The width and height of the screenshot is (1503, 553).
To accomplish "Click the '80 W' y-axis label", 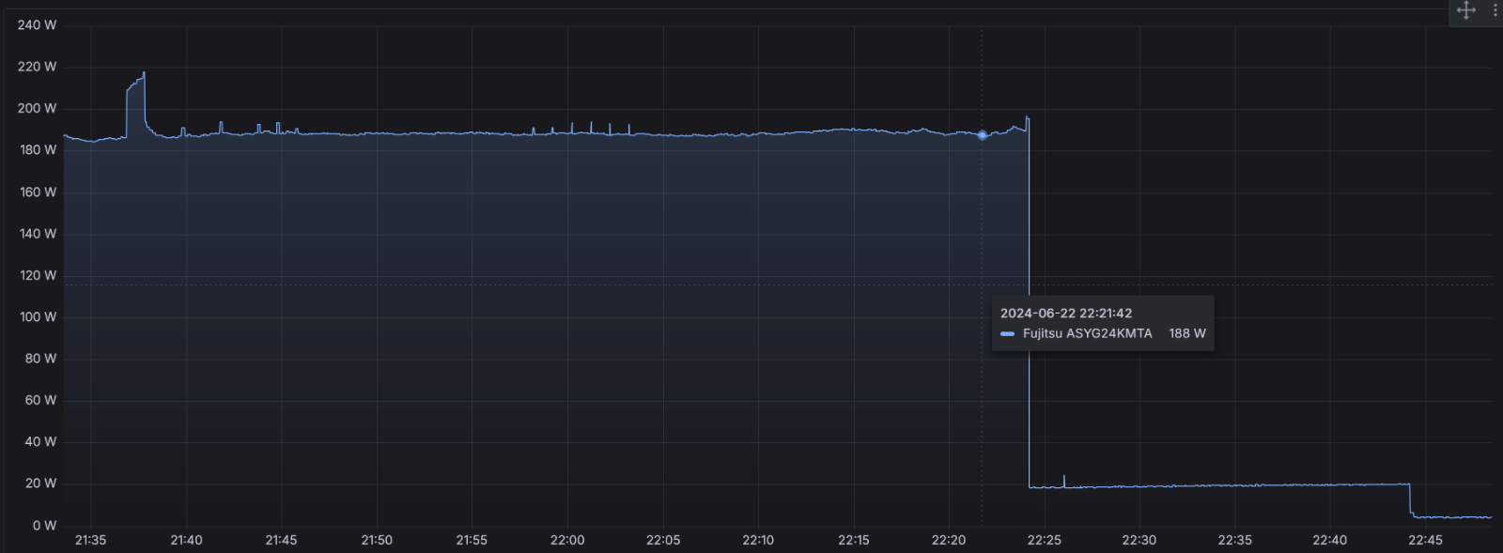I will click(x=40, y=358).
